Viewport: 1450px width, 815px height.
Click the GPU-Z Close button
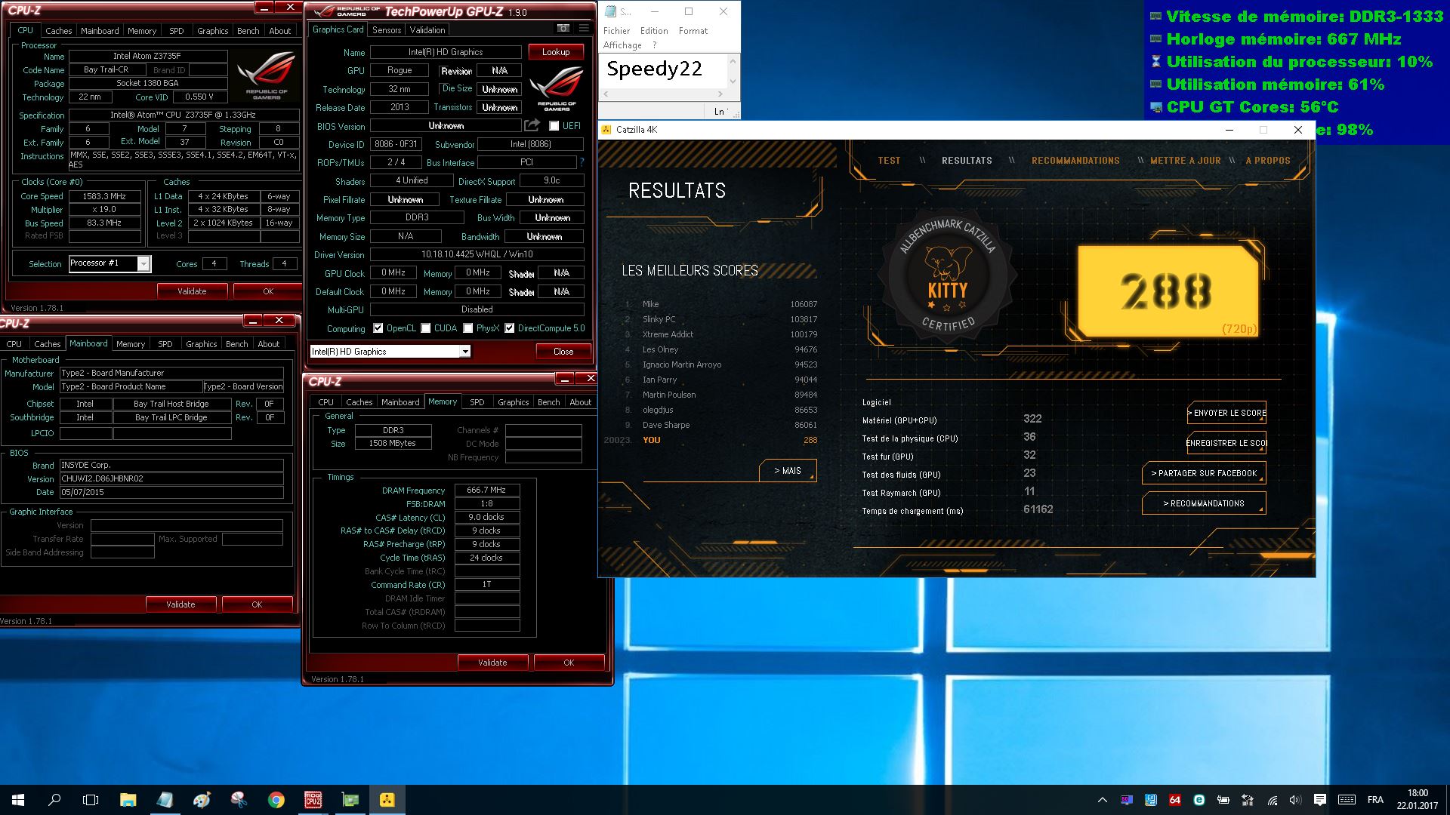[x=563, y=352]
